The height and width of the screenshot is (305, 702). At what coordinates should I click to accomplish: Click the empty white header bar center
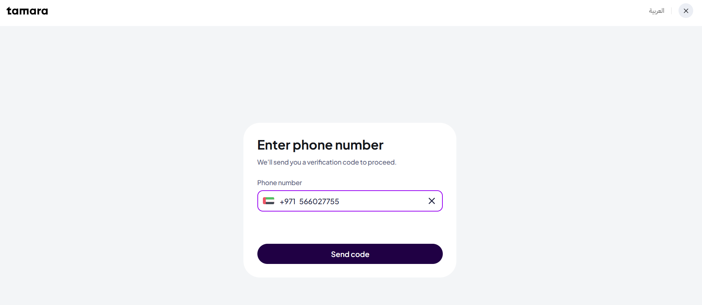pyautogui.click(x=349, y=13)
